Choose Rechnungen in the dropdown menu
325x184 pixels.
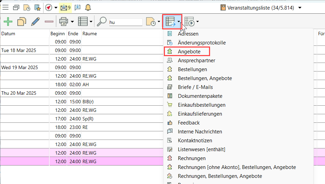click(192, 158)
